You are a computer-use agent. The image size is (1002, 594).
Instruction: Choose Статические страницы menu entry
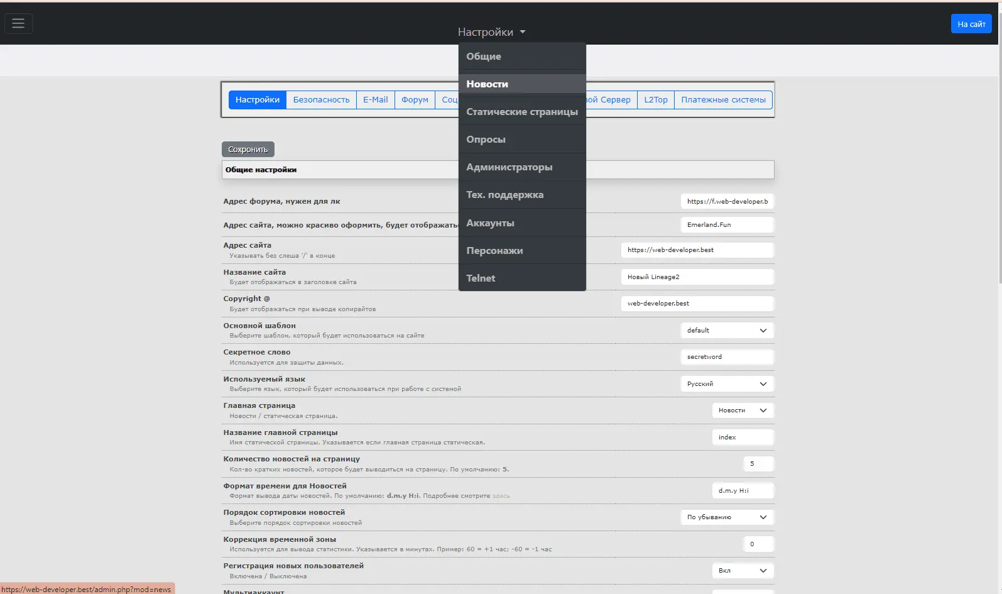click(522, 112)
